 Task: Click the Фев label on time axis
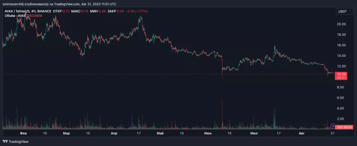[x=22, y=133]
